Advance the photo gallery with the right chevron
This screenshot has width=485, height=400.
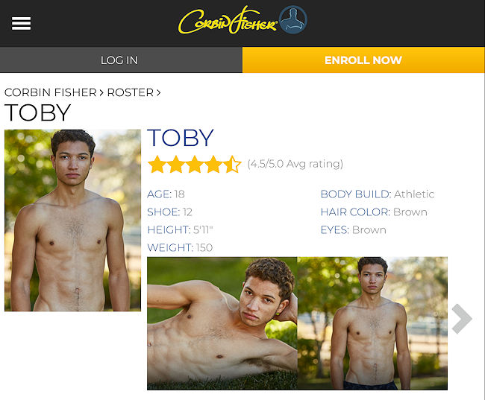pyautogui.click(x=461, y=319)
